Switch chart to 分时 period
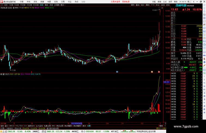This screenshot has width=206, height=133. click(6, 5)
